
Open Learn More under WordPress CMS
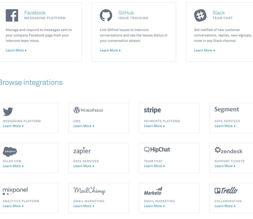click(84, 126)
